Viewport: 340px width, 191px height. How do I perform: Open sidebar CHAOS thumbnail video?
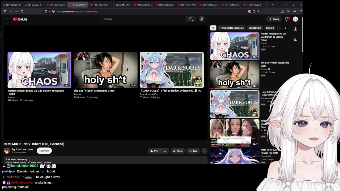click(x=235, y=46)
